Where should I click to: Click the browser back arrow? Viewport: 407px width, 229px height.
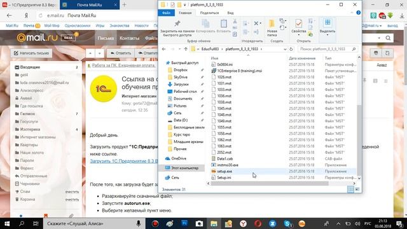(10, 15)
